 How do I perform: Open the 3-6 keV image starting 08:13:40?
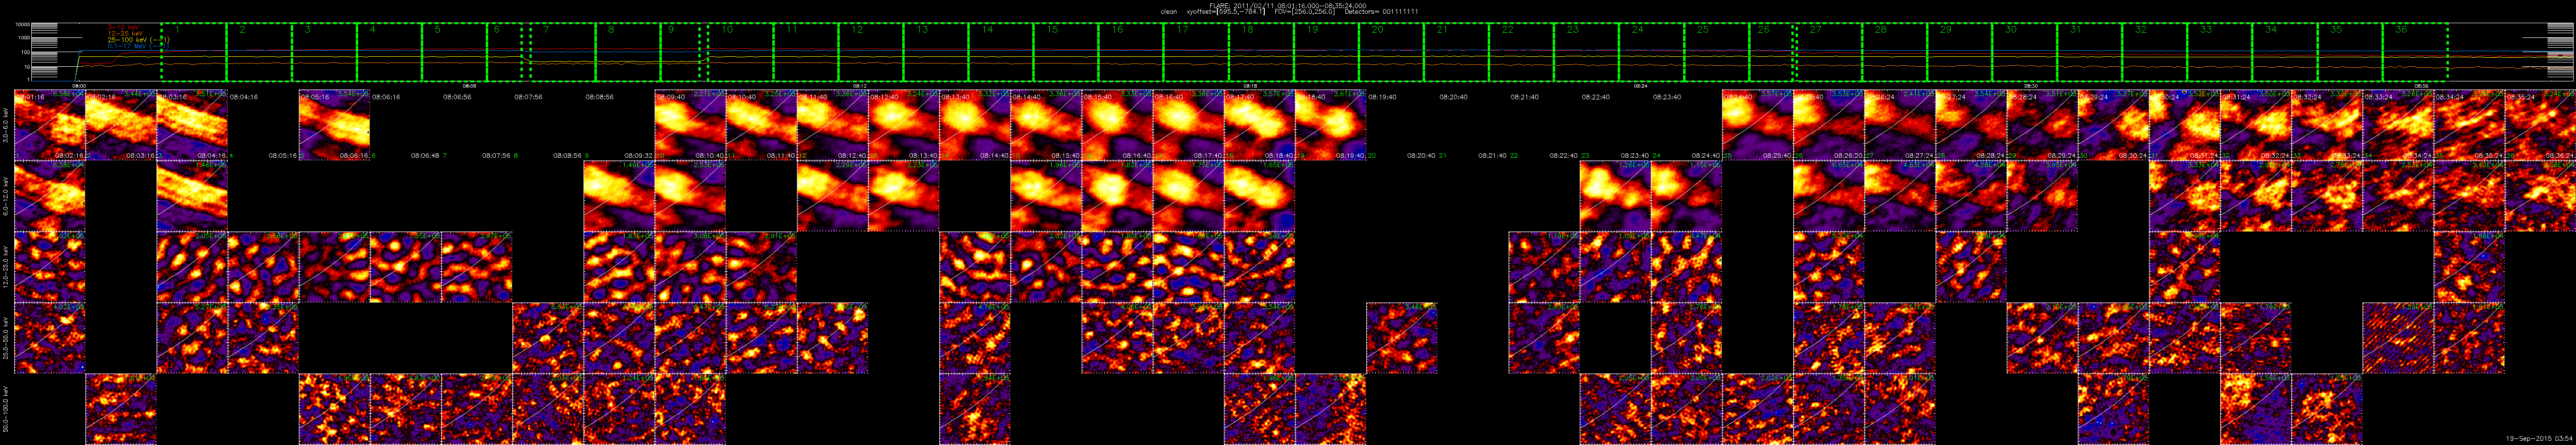[x=975, y=125]
